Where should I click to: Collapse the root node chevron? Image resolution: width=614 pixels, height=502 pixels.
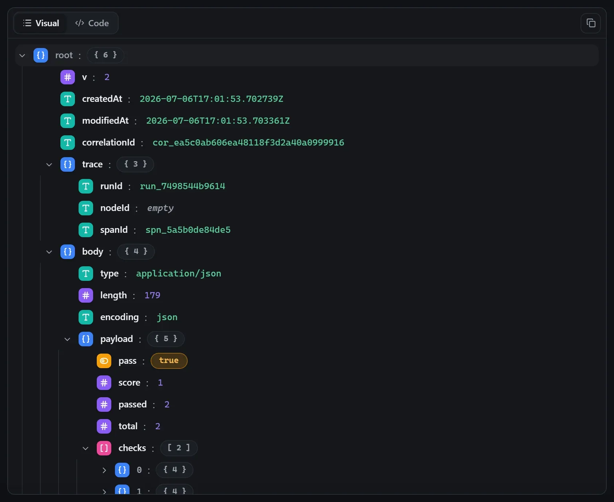(x=22, y=55)
